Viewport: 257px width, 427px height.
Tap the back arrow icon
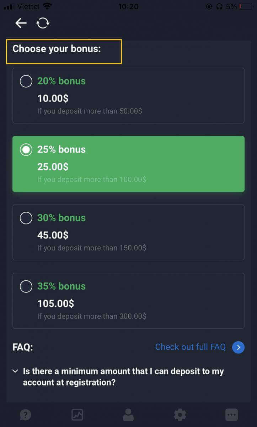[21, 23]
